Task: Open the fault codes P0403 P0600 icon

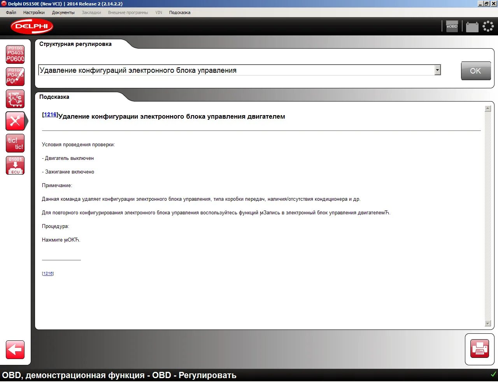Action: (15, 54)
